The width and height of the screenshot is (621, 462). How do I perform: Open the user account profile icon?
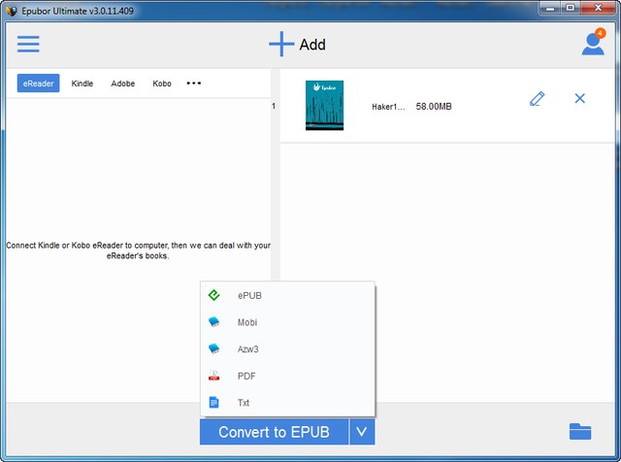(593, 44)
